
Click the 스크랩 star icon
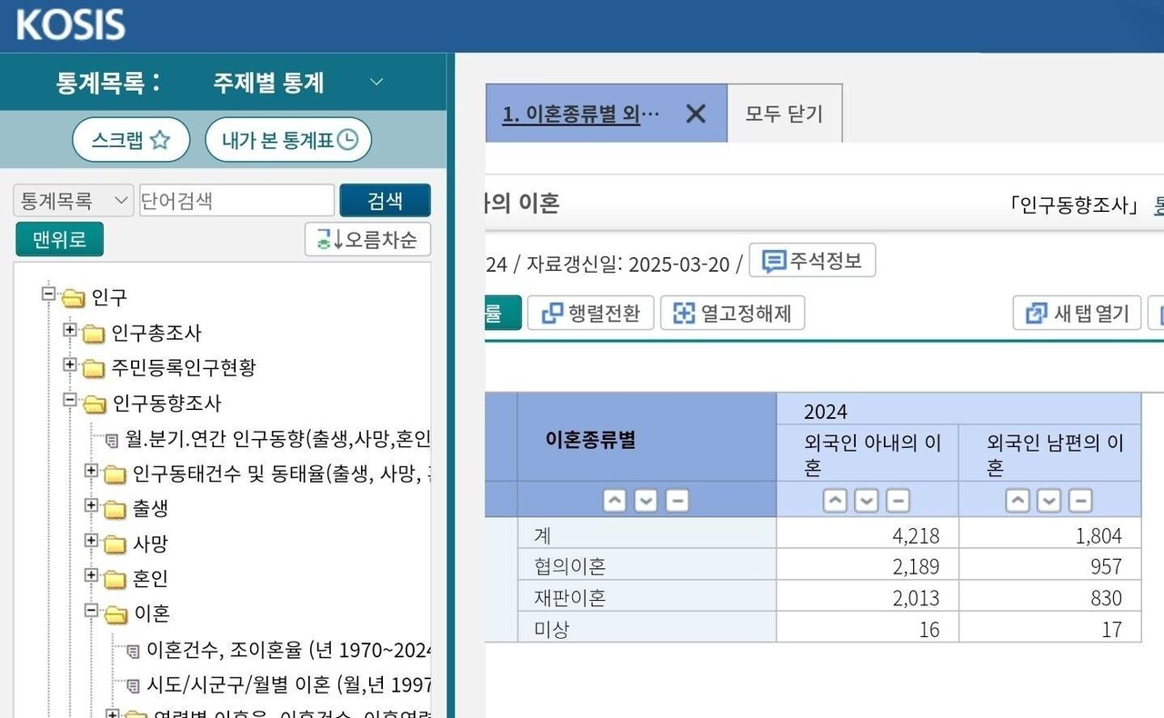coord(130,139)
